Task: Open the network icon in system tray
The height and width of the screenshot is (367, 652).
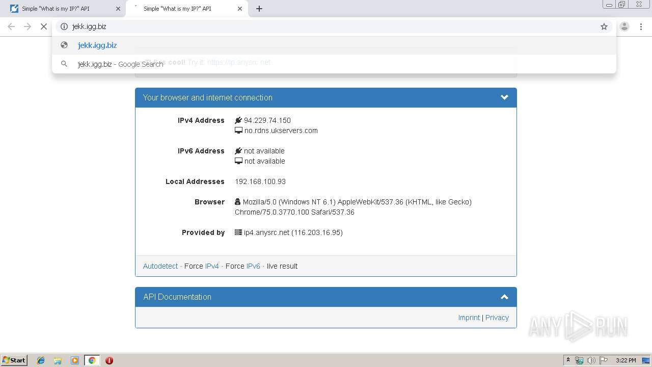Action: coord(579,360)
